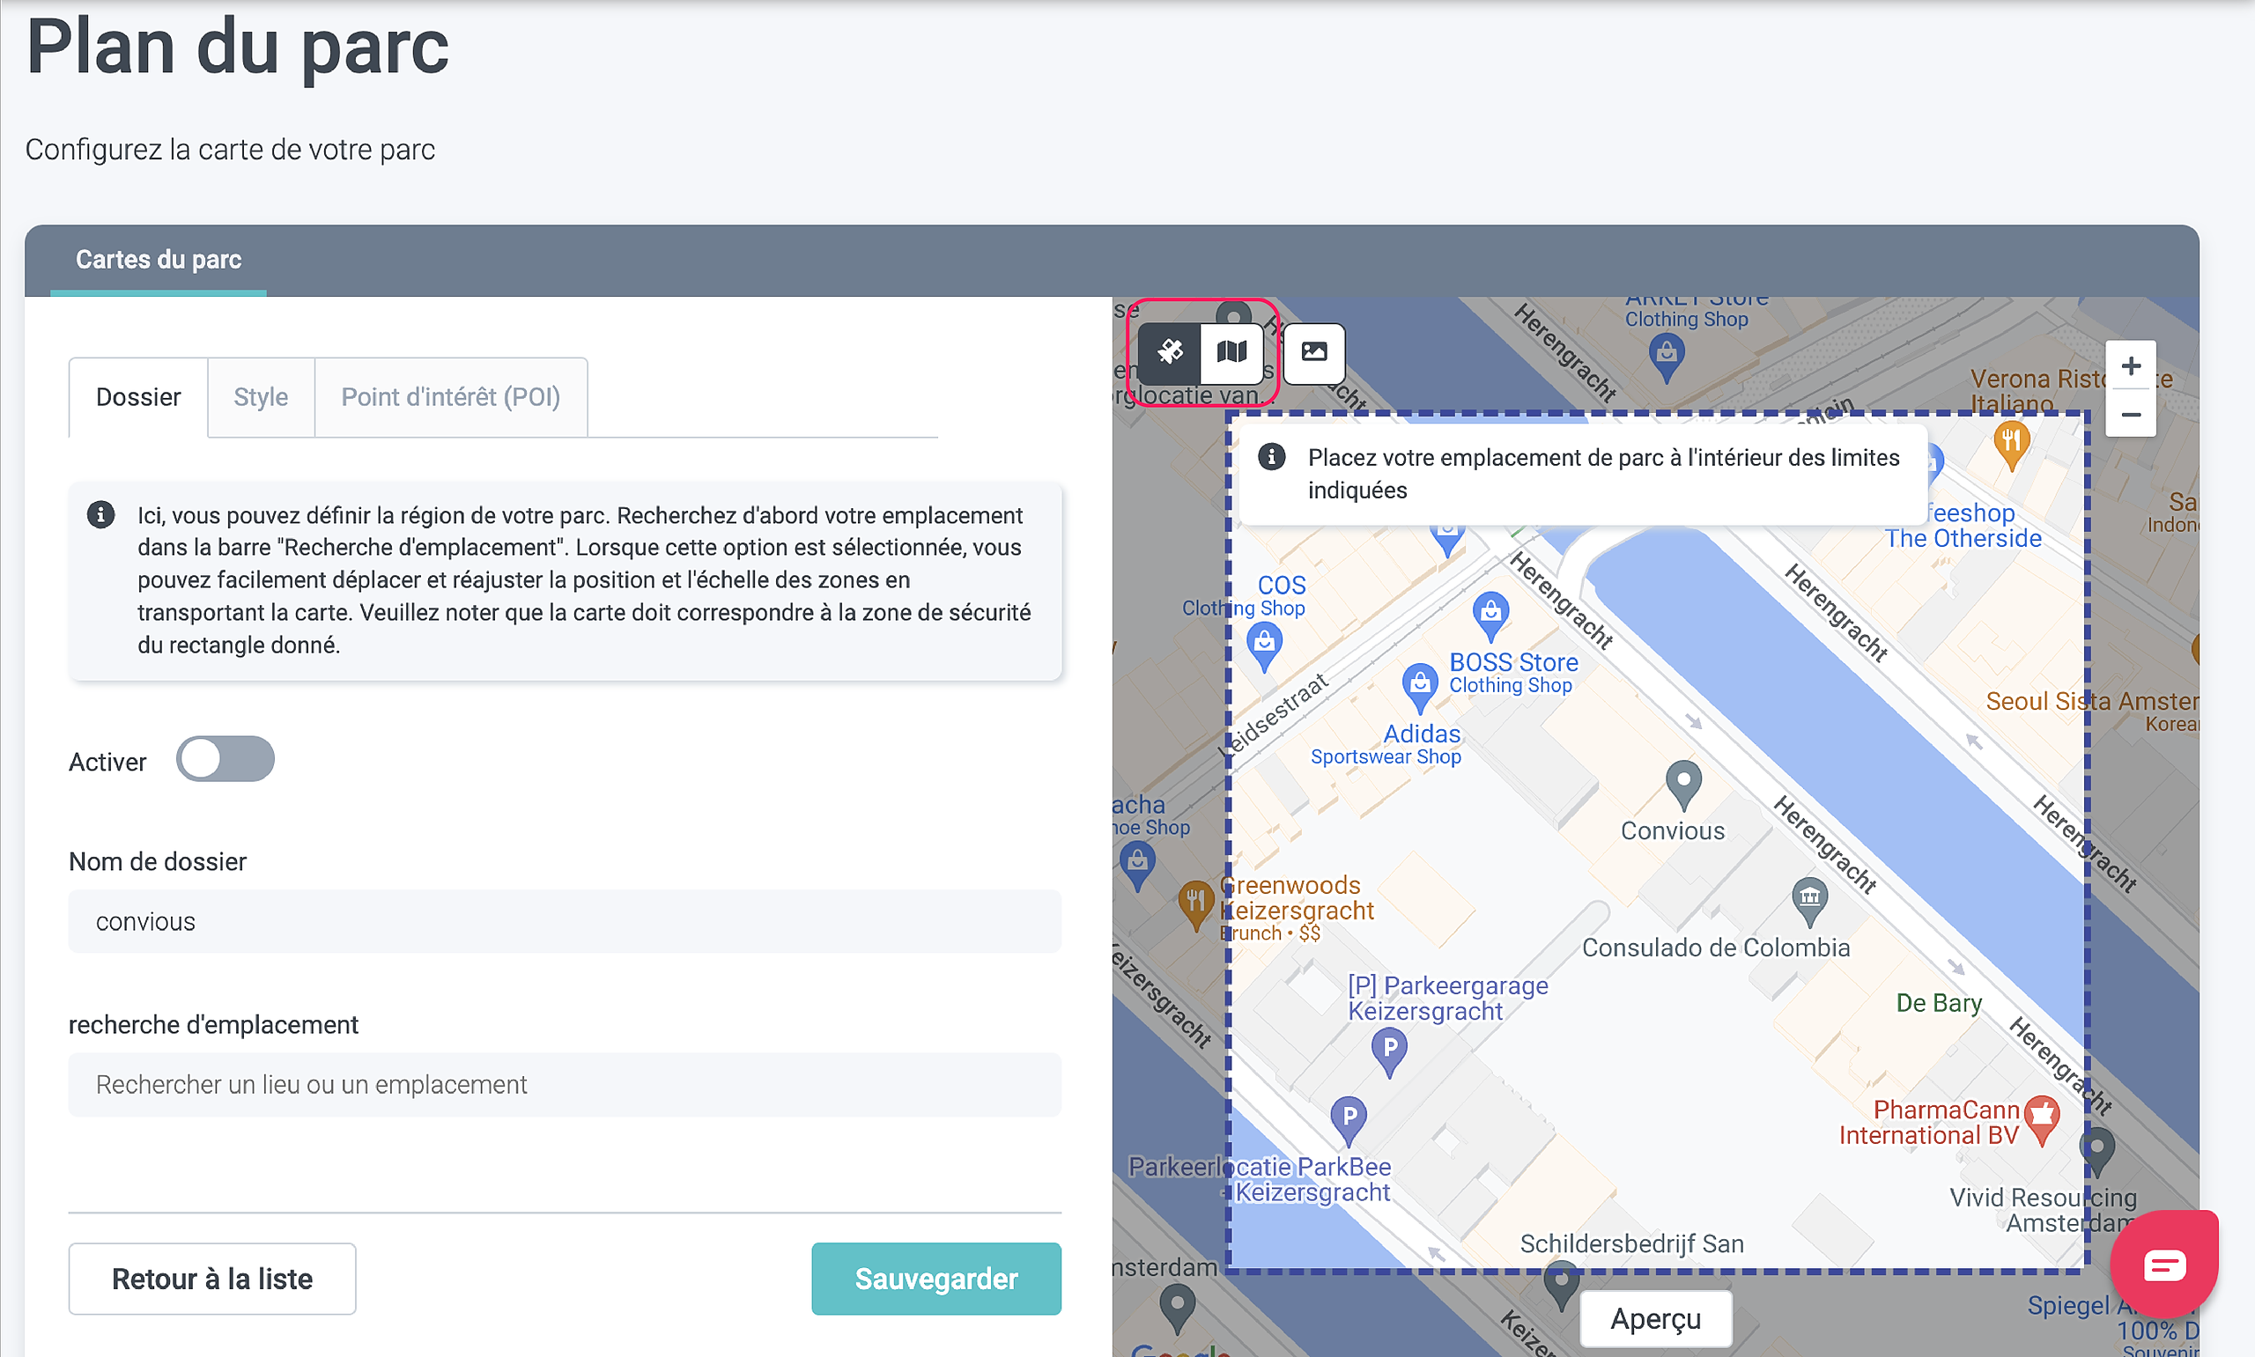The width and height of the screenshot is (2255, 1357).
Task: Zoom in with the plus button
Action: [2130, 366]
